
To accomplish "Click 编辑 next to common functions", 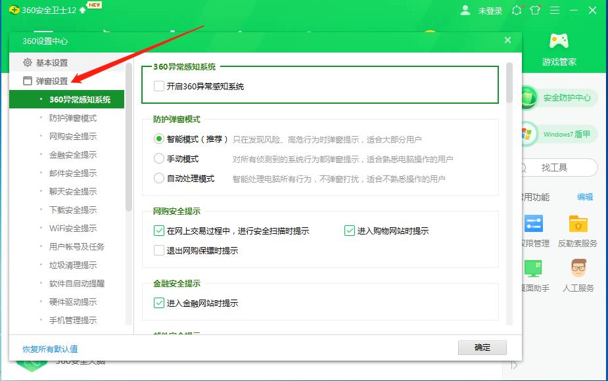I will click(x=584, y=197).
